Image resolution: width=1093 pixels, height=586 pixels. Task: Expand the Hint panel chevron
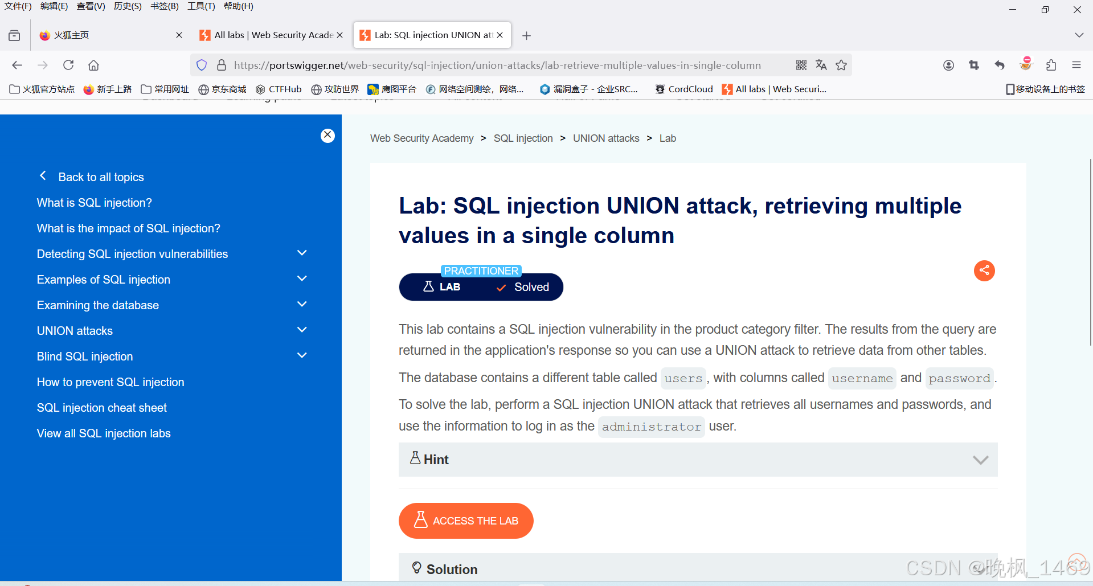point(980,460)
